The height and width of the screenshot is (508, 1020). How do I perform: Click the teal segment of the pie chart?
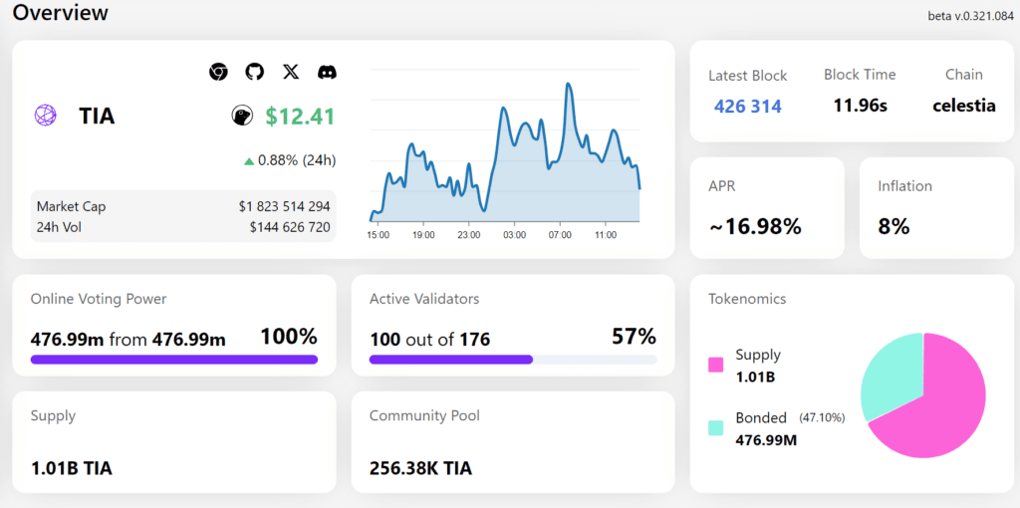pos(890,374)
